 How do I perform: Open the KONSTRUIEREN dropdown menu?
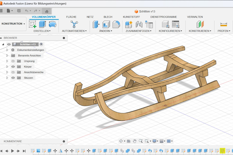pos(200,31)
